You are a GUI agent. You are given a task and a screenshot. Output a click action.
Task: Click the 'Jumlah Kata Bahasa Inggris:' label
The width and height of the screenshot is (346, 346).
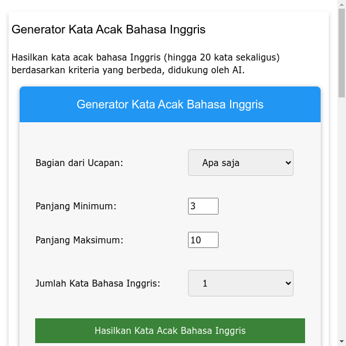tap(98, 283)
